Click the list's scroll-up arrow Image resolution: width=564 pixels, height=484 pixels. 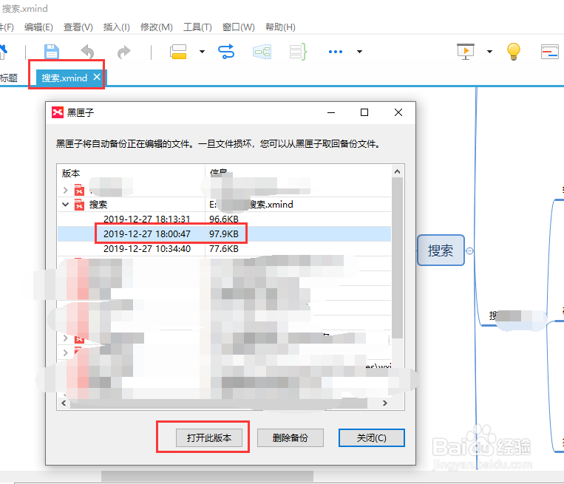(397, 171)
